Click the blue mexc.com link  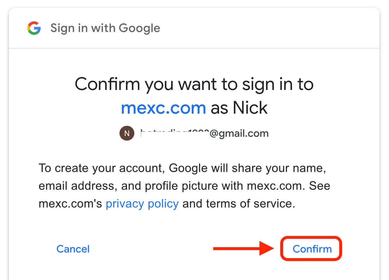pyautogui.click(x=163, y=107)
